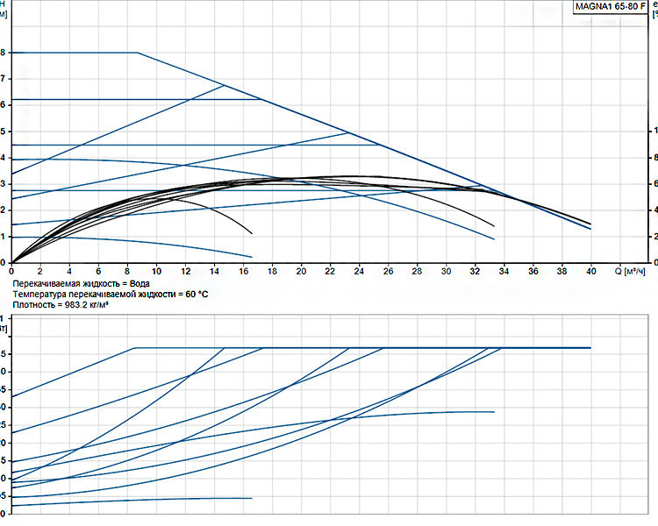This screenshot has width=658, height=526.
Task: Click the flow axis value 10
Action: [x=156, y=272]
